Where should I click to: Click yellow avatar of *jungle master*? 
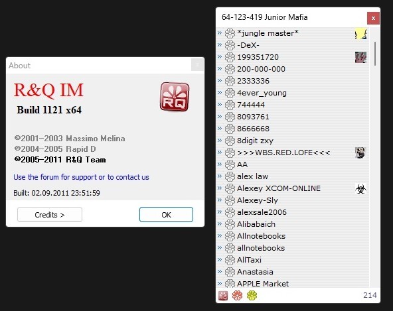(360, 34)
